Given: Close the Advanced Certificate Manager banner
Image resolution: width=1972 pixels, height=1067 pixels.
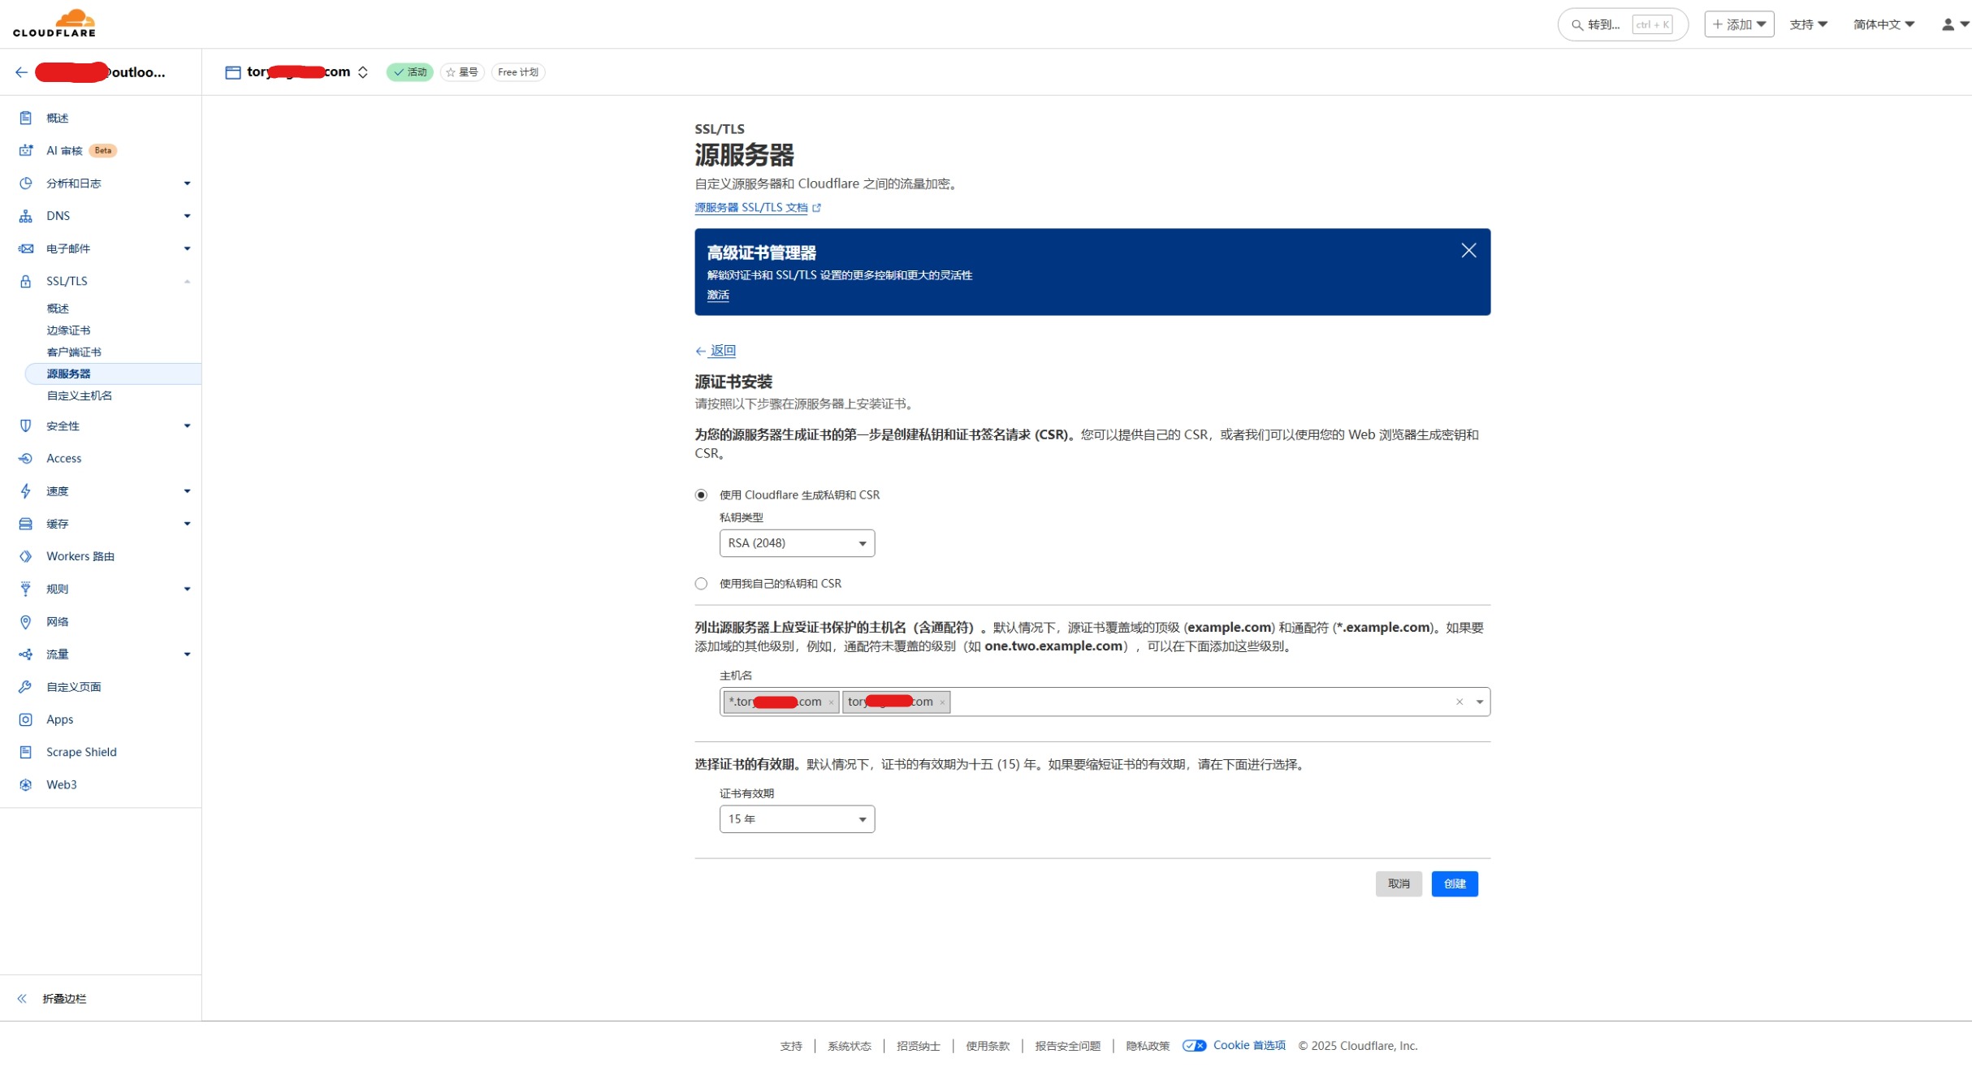Looking at the screenshot, I should click(1468, 251).
